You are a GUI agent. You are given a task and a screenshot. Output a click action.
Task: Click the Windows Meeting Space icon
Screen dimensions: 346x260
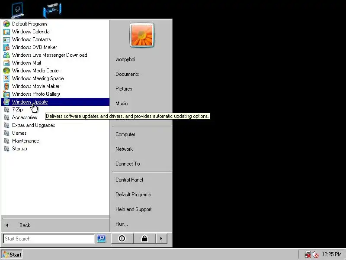6,78
